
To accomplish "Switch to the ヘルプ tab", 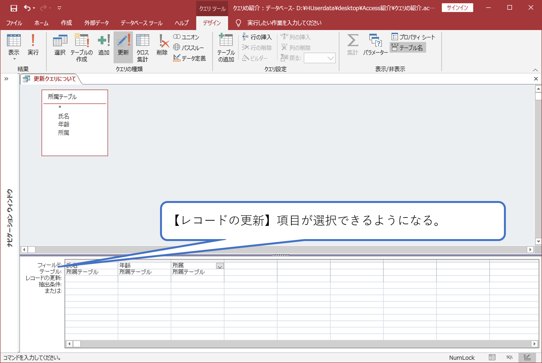I will coord(182,23).
